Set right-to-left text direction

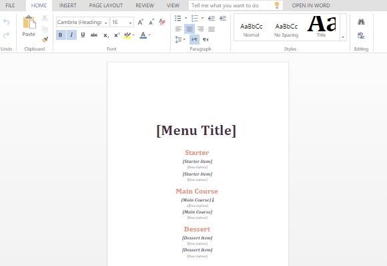pyautogui.click(x=206, y=39)
